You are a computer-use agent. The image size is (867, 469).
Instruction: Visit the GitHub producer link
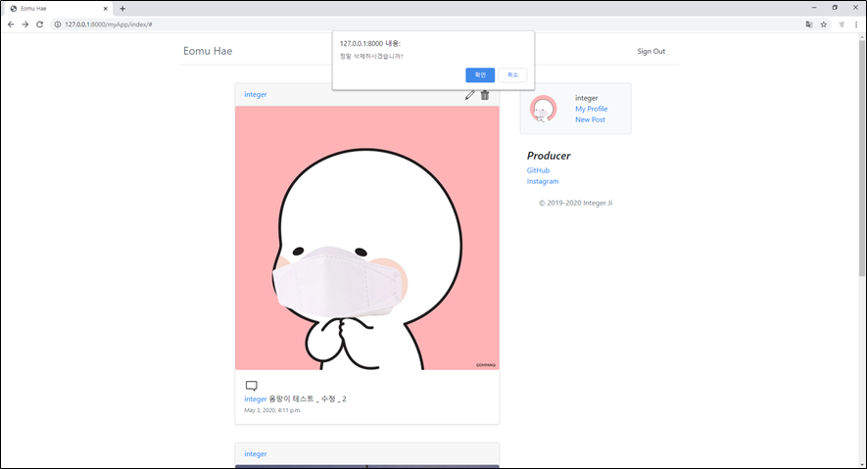(538, 170)
